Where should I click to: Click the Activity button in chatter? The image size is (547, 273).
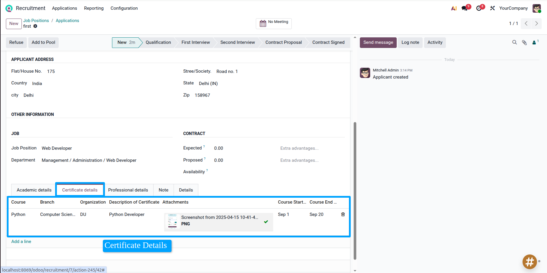(x=435, y=42)
